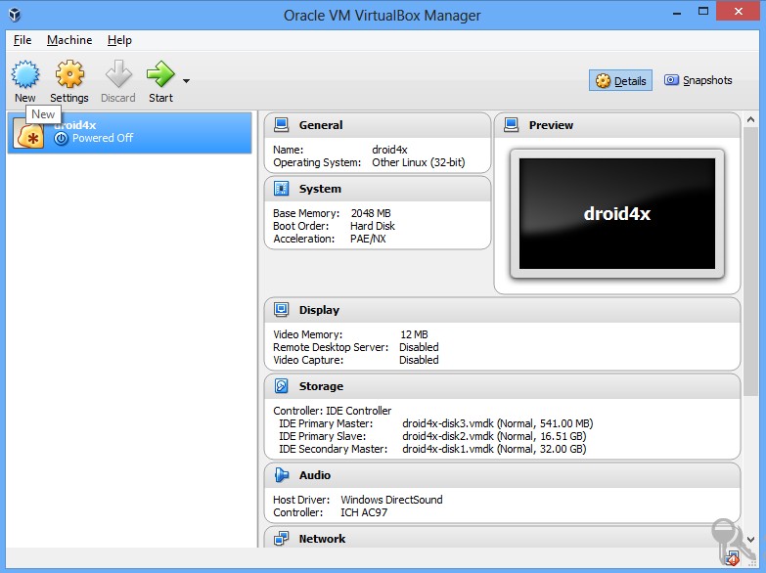Click the ICH AC97 controller value
Viewport: 766px width, 573px height.
point(364,512)
